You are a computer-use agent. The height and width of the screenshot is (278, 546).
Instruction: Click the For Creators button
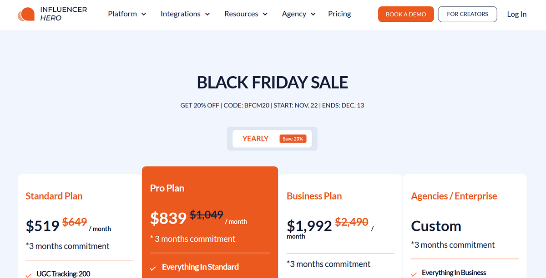point(467,14)
